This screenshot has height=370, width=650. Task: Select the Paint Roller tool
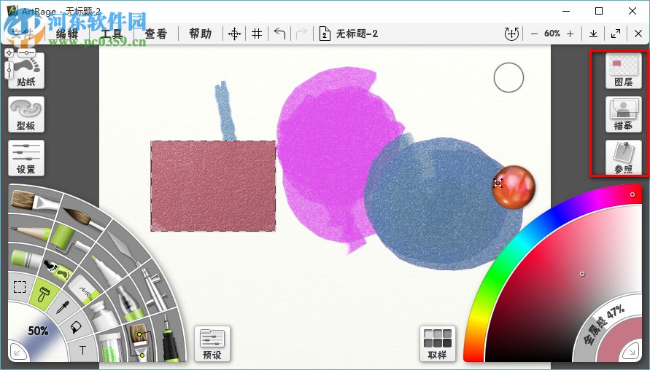[69, 239]
